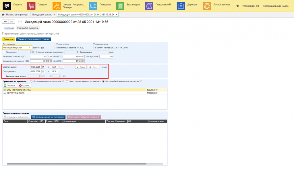Remove participant with Удалить button

point(25,85)
